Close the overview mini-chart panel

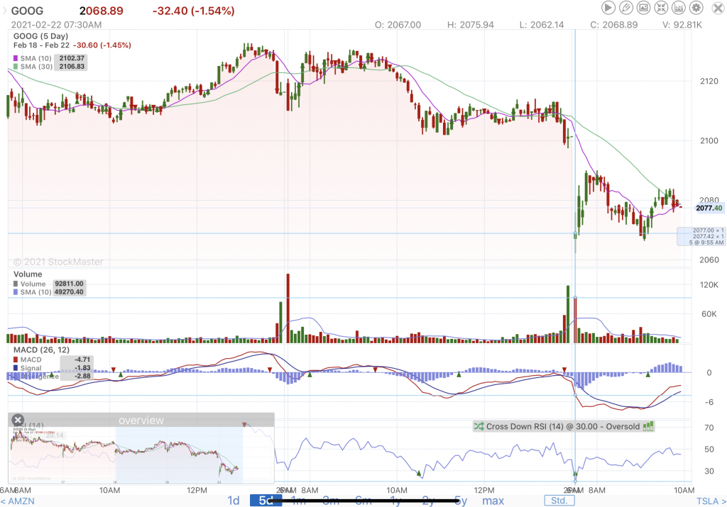pyautogui.click(x=18, y=420)
